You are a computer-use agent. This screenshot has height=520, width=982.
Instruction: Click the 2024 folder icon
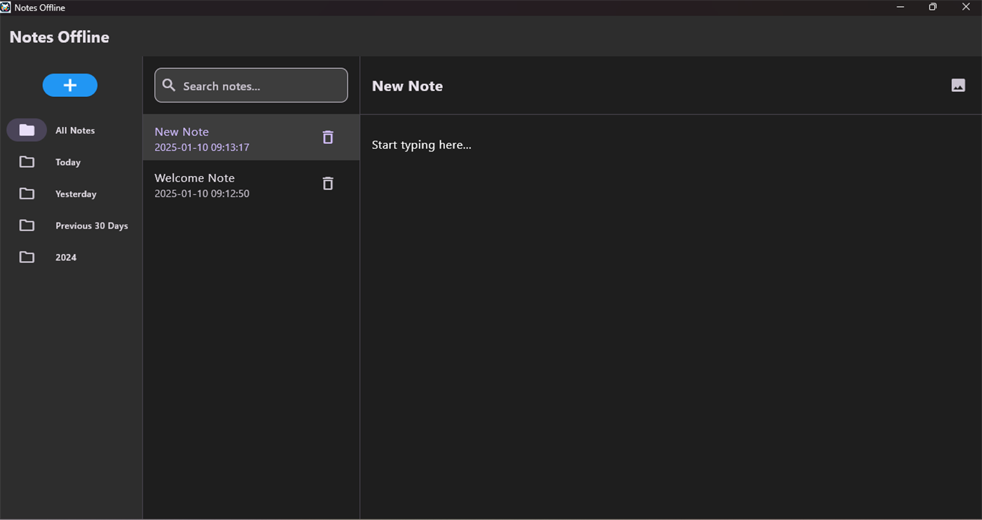(x=27, y=257)
